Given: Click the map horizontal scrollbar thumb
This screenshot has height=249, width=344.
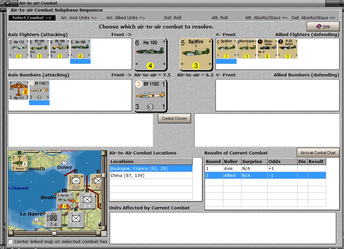Looking at the screenshot, I should point(54,233).
